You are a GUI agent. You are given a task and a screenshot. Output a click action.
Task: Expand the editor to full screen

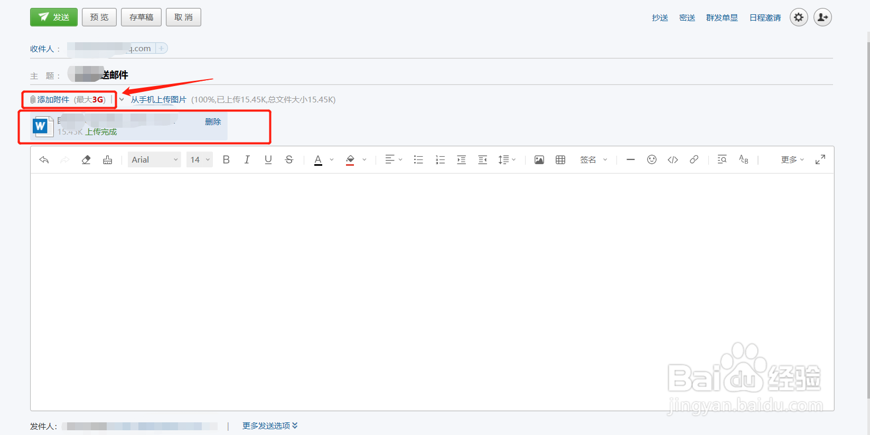click(820, 159)
